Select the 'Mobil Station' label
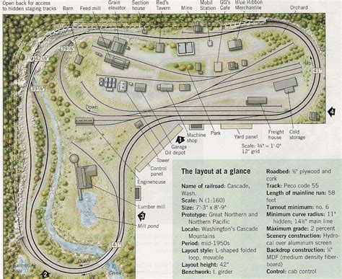The height and width of the screenshot is (279, 342). pyautogui.click(x=208, y=5)
